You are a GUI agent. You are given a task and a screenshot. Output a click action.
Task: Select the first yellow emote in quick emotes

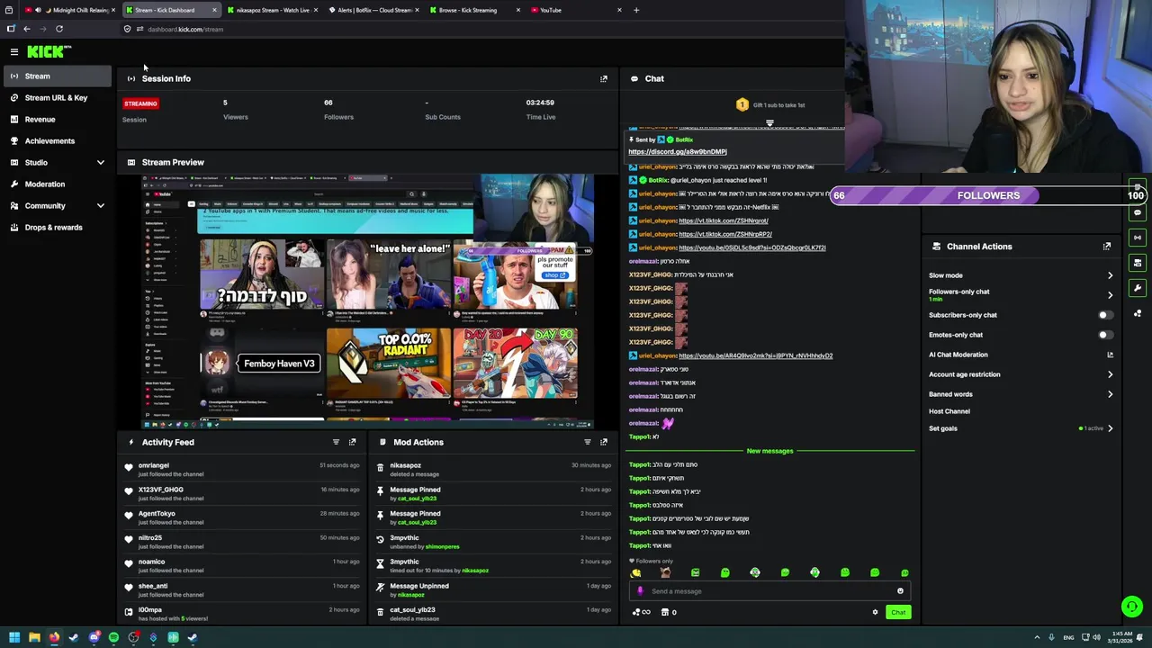pos(635,572)
